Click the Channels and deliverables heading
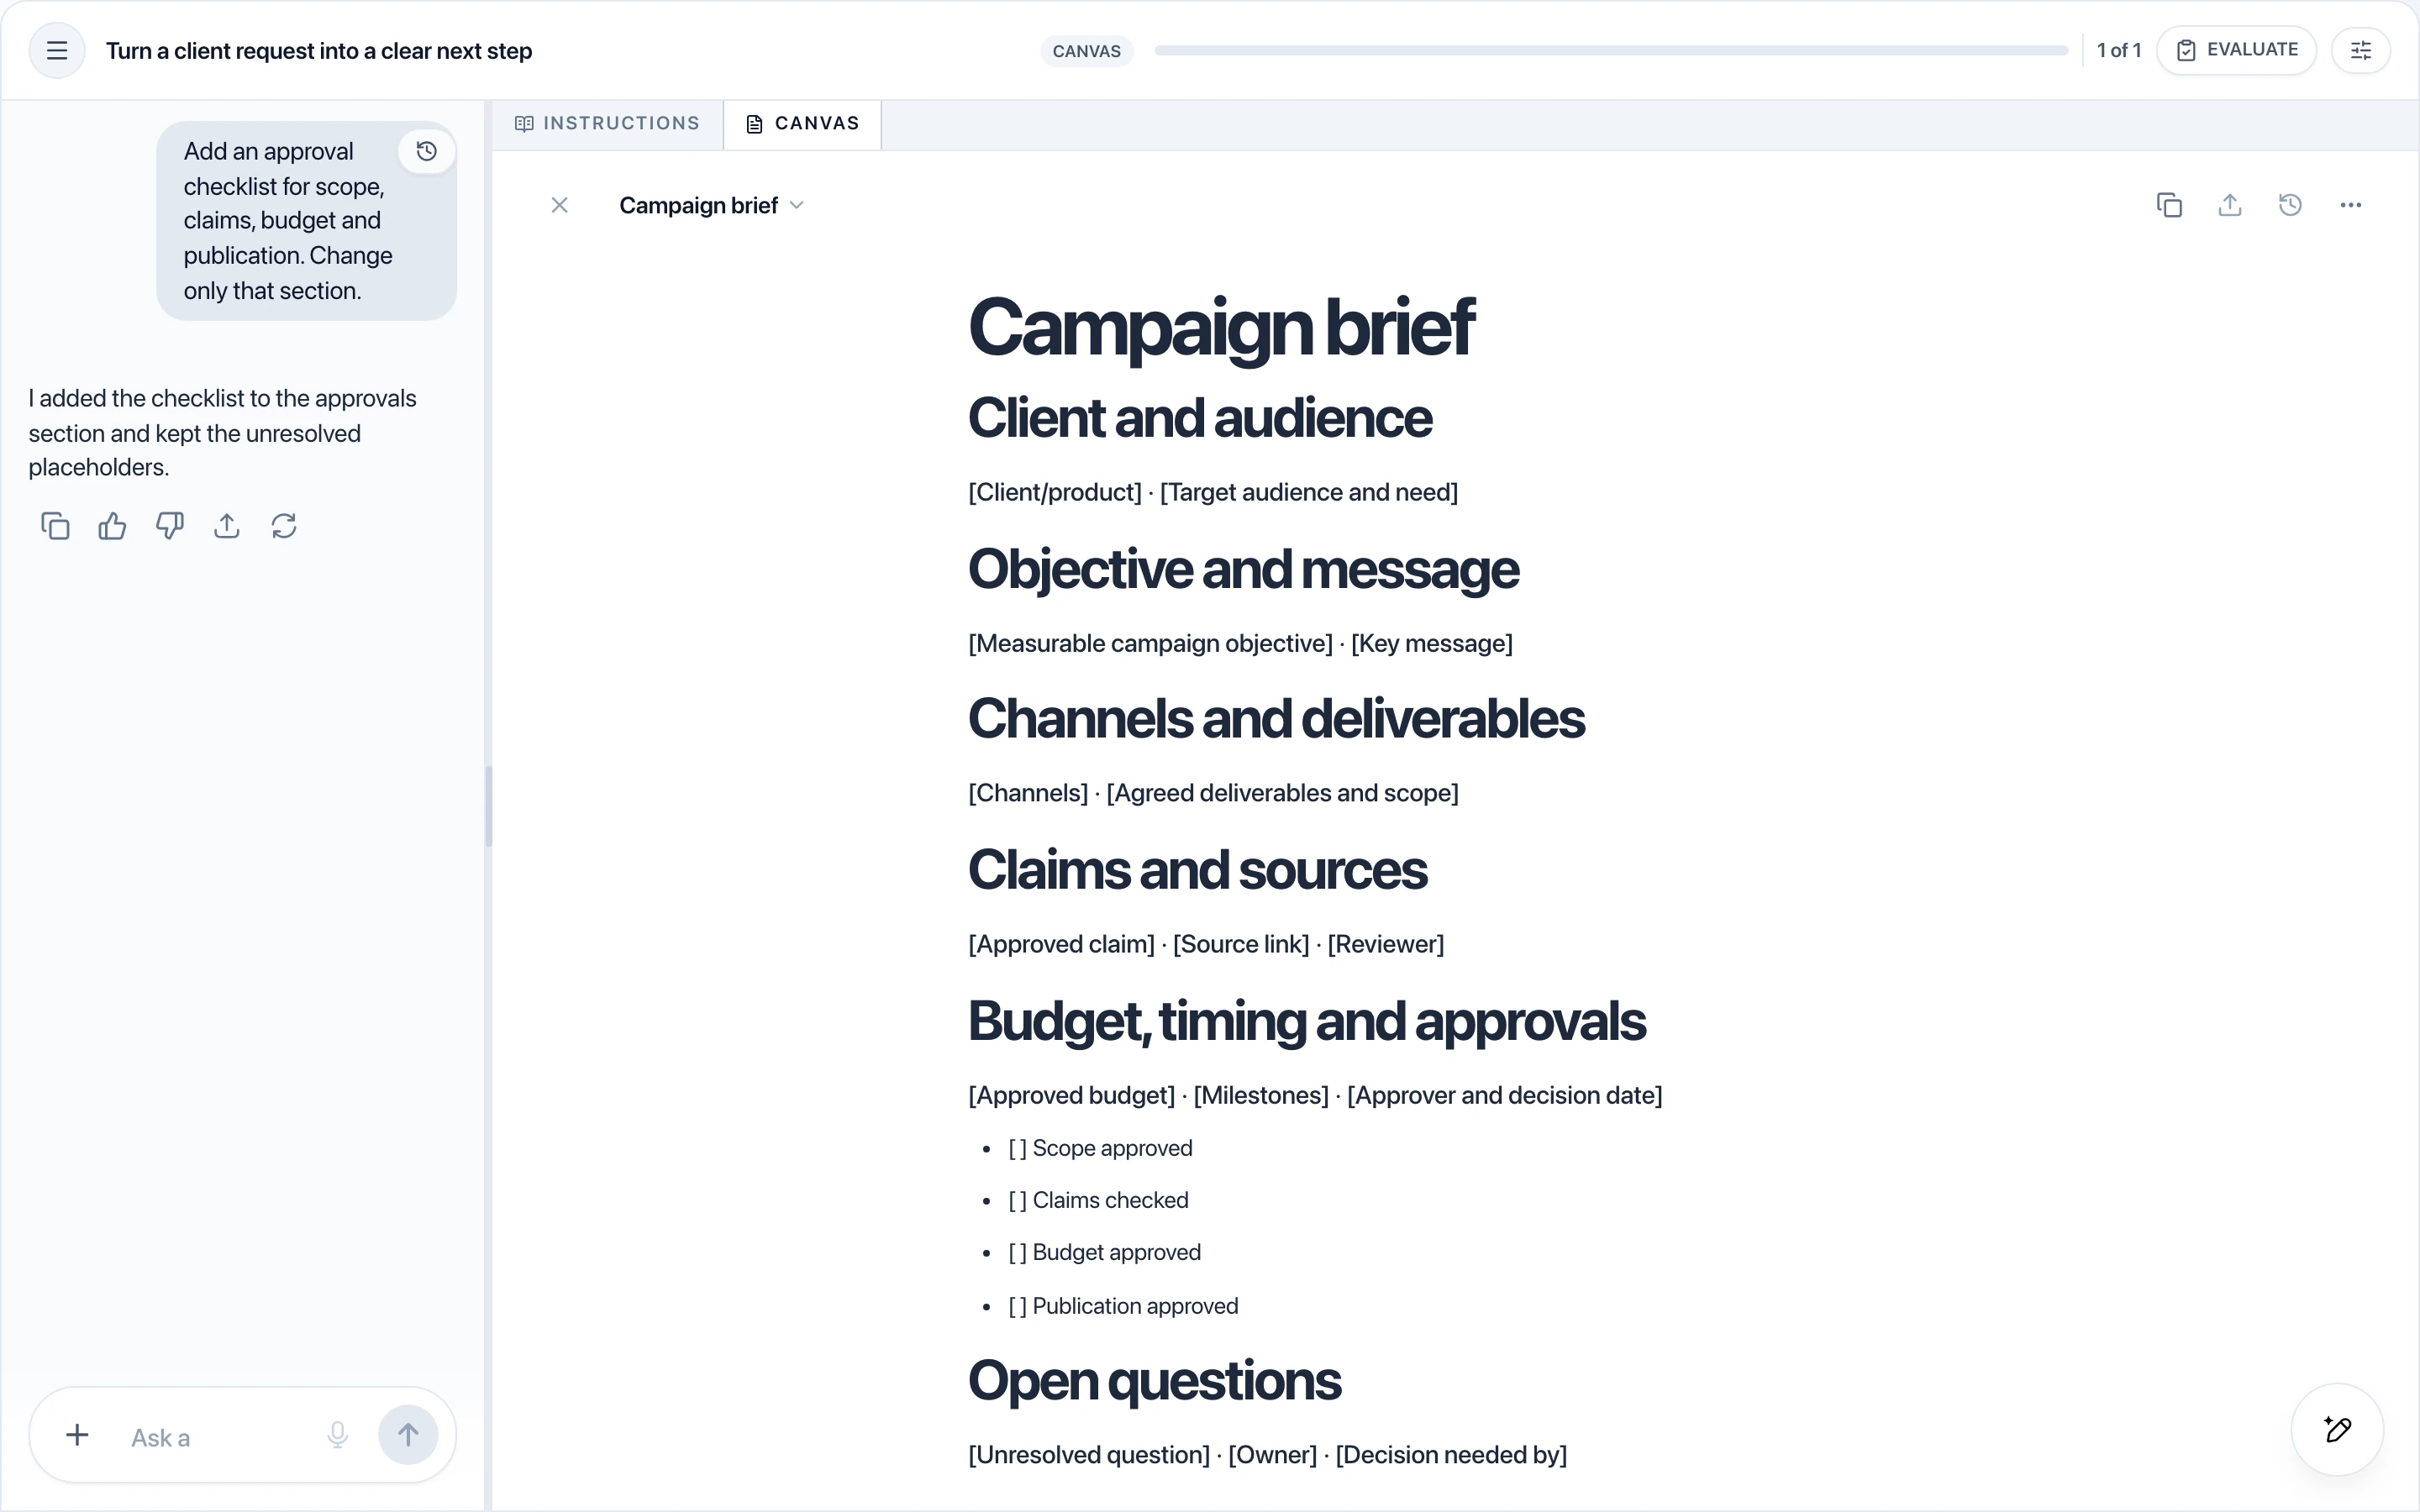Image resolution: width=2420 pixels, height=1512 pixels. [1276, 719]
